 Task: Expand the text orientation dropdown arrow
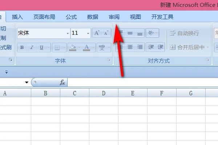click(157, 33)
